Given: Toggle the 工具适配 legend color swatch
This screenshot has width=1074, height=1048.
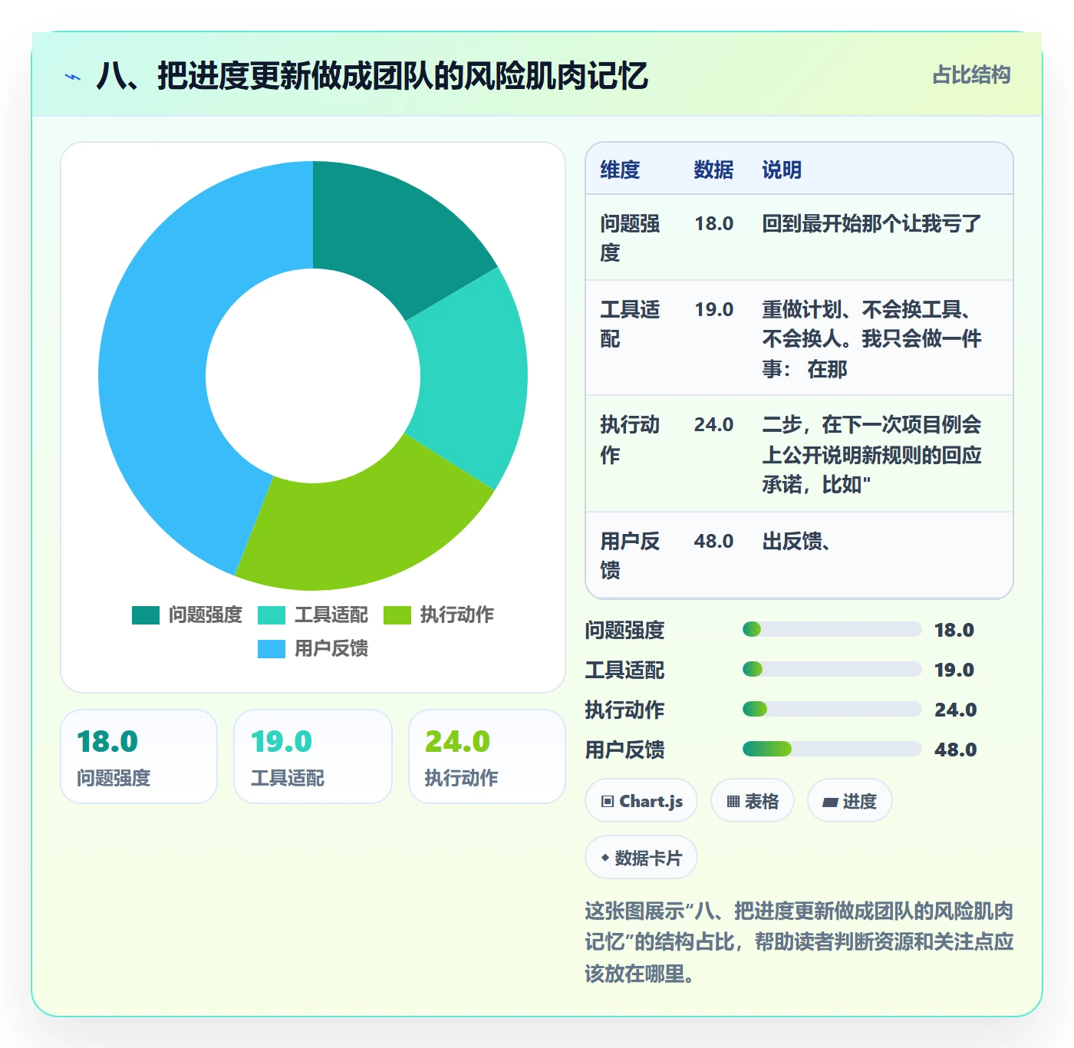Looking at the screenshot, I should 272,615.
